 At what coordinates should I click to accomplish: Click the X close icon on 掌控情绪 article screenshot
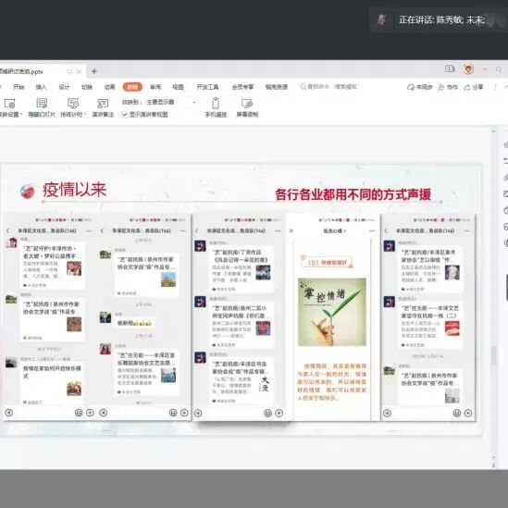pyautogui.click(x=291, y=230)
